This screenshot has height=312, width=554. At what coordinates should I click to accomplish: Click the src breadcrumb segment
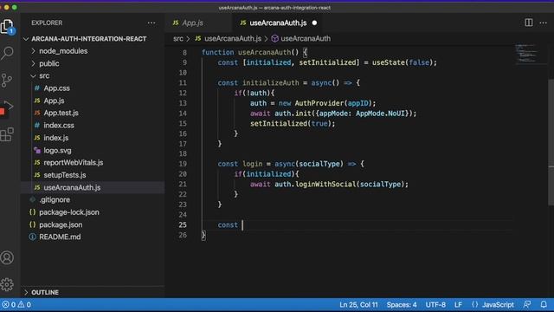pos(178,38)
